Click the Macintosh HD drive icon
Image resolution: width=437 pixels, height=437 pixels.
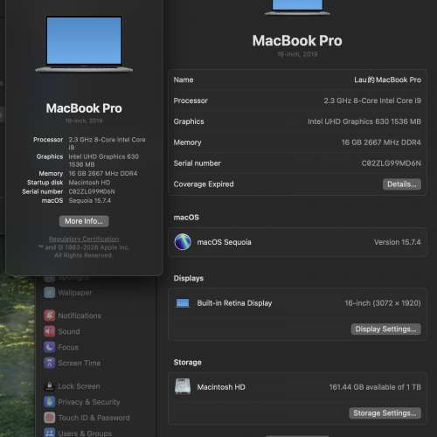183,386
